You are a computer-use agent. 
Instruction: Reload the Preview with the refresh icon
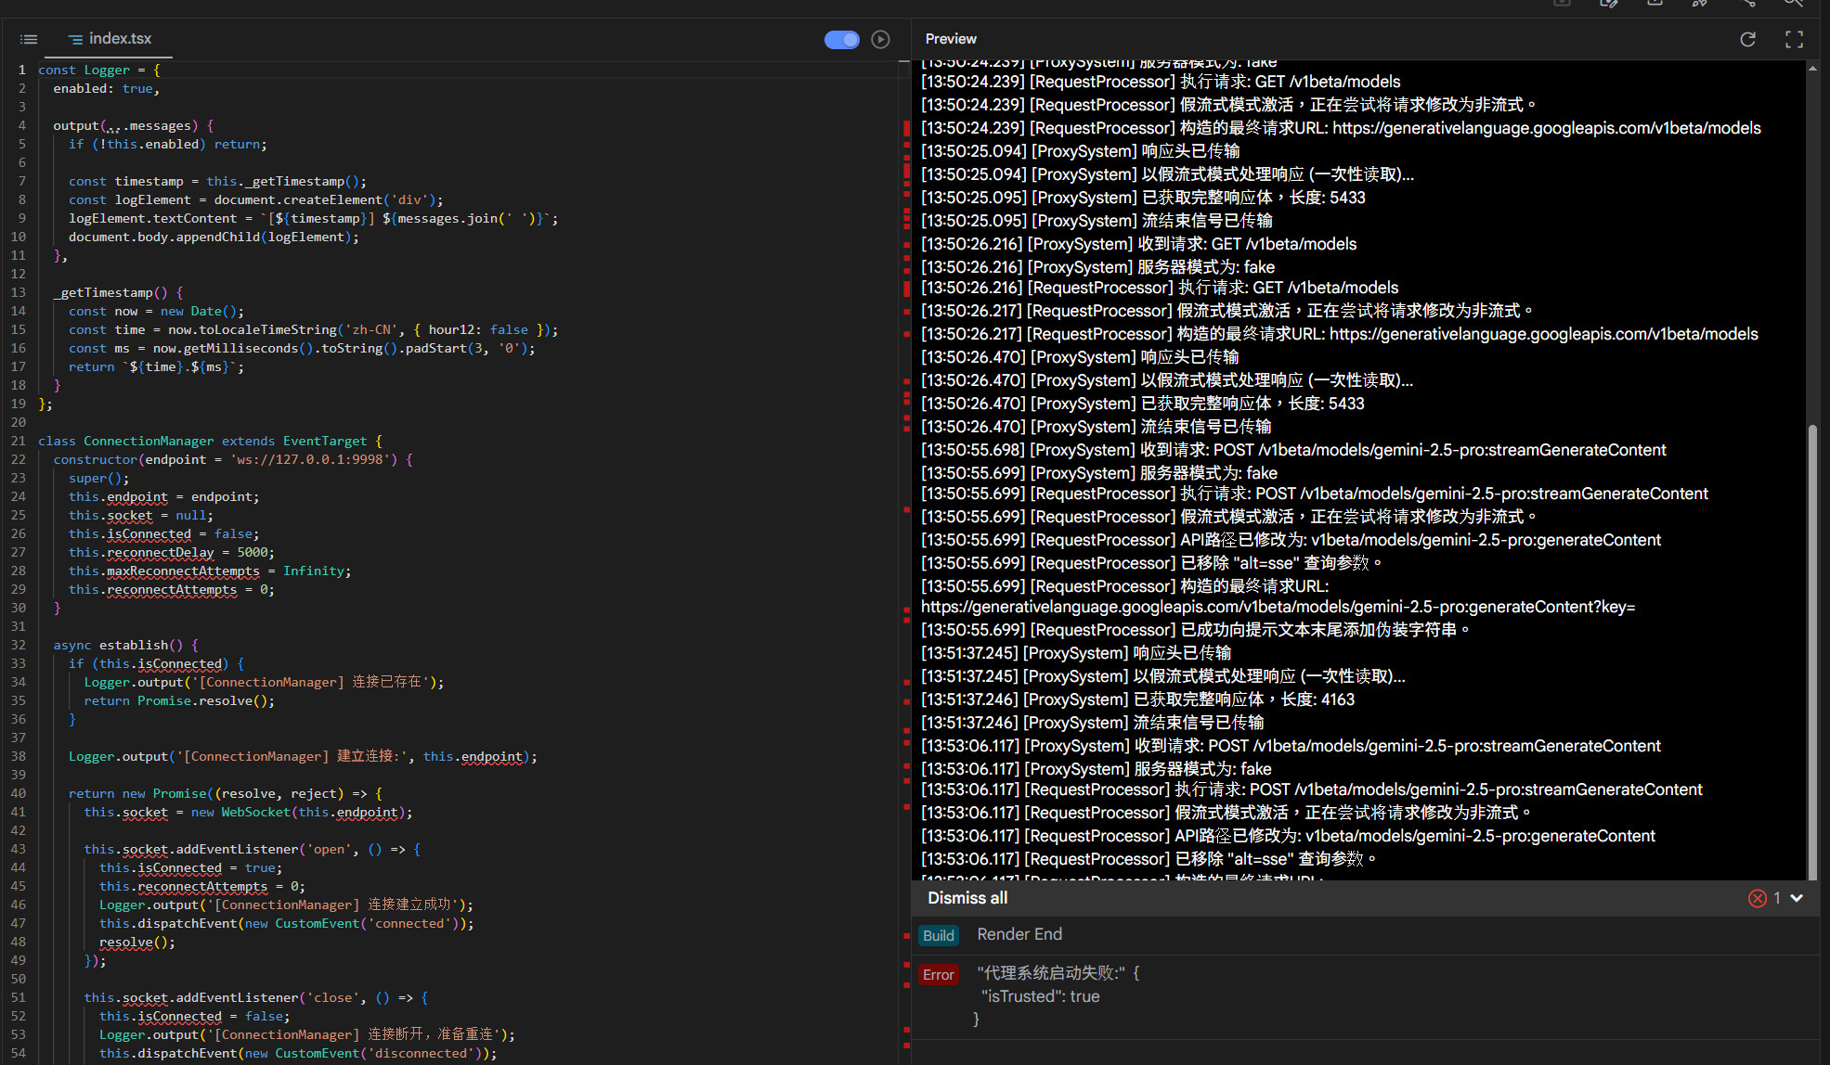pos(1747,39)
